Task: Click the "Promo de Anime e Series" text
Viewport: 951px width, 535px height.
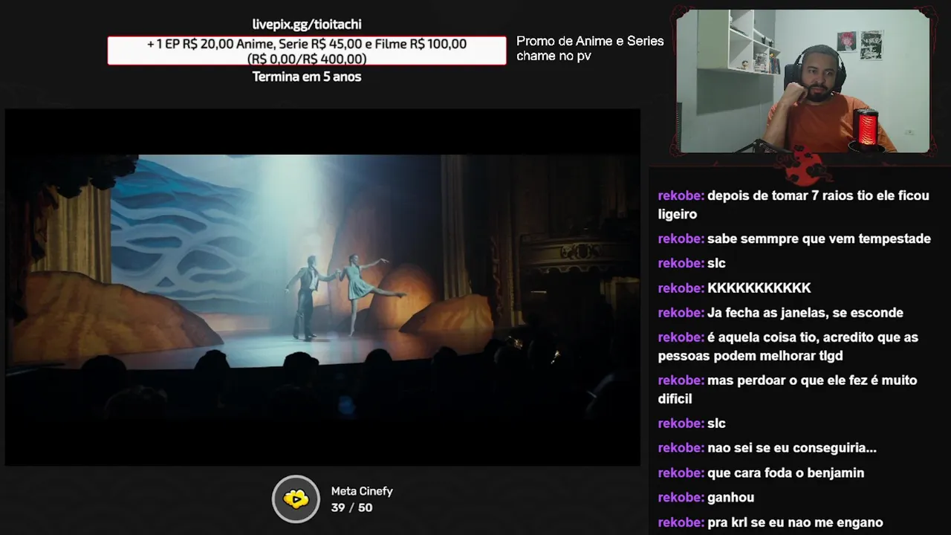Action: click(x=590, y=41)
